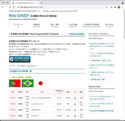Open 小学生との手作りデジタル絵本 news link
125x121 pixels.
tap(102, 66)
